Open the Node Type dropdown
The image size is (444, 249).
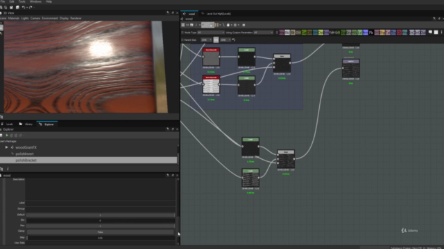tap(211, 33)
